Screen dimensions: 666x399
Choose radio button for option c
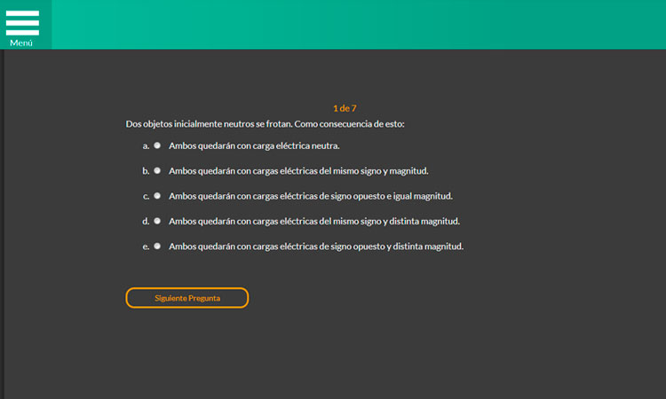(x=157, y=195)
